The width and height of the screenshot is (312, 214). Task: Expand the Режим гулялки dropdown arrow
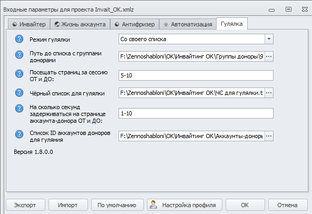(x=269, y=39)
